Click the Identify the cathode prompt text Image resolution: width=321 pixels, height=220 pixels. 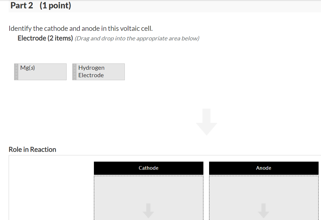pos(81,28)
